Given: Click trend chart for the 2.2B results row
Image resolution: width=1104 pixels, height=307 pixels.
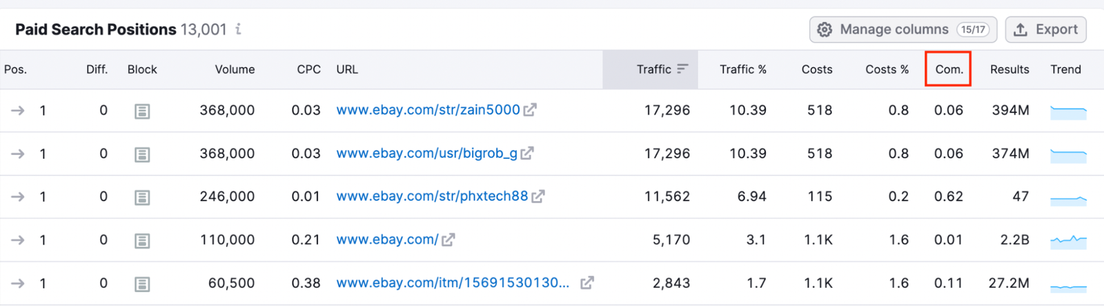Looking at the screenshot, I should pyautogui.click(x=1068, y=240).
